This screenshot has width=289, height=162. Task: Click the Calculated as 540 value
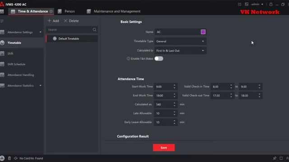tap(158, 104)
